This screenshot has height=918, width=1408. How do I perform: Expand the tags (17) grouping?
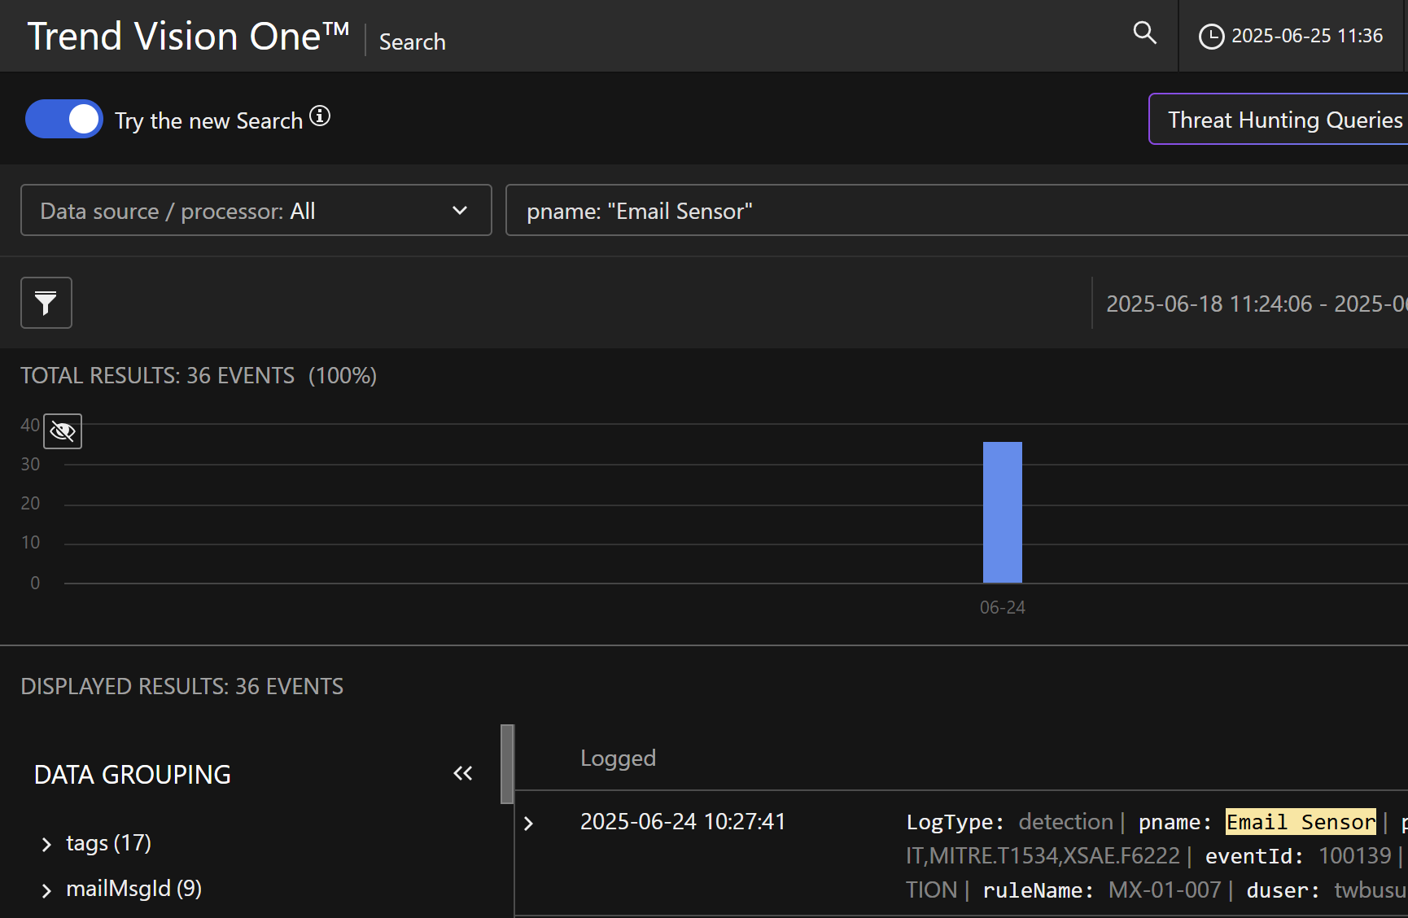point(46,845)
